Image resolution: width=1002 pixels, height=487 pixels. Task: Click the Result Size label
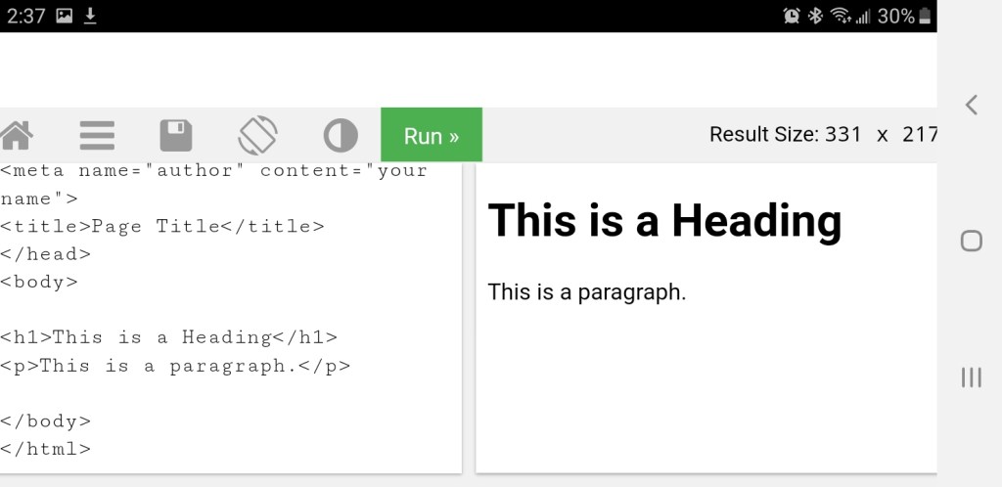coord(764,135)
